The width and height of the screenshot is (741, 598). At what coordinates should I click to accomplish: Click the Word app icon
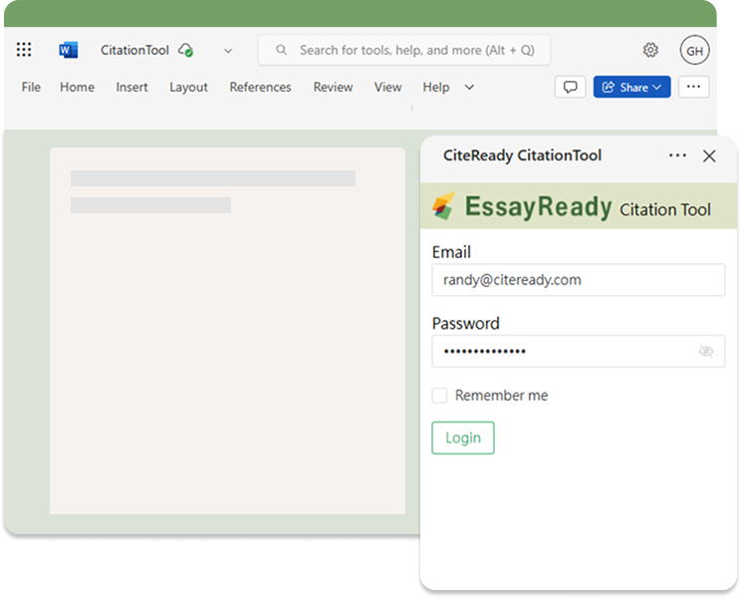(69, 50)
